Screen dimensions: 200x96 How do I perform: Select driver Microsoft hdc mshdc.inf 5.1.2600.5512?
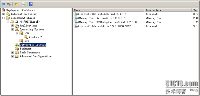pos(104,26)
